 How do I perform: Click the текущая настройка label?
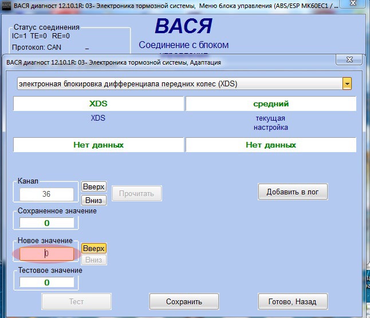271,123
